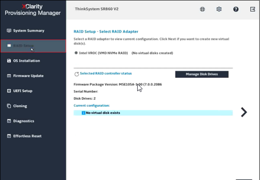
Task: Click the Effortless Reset sidebar icon
Action: pos(9,136)
